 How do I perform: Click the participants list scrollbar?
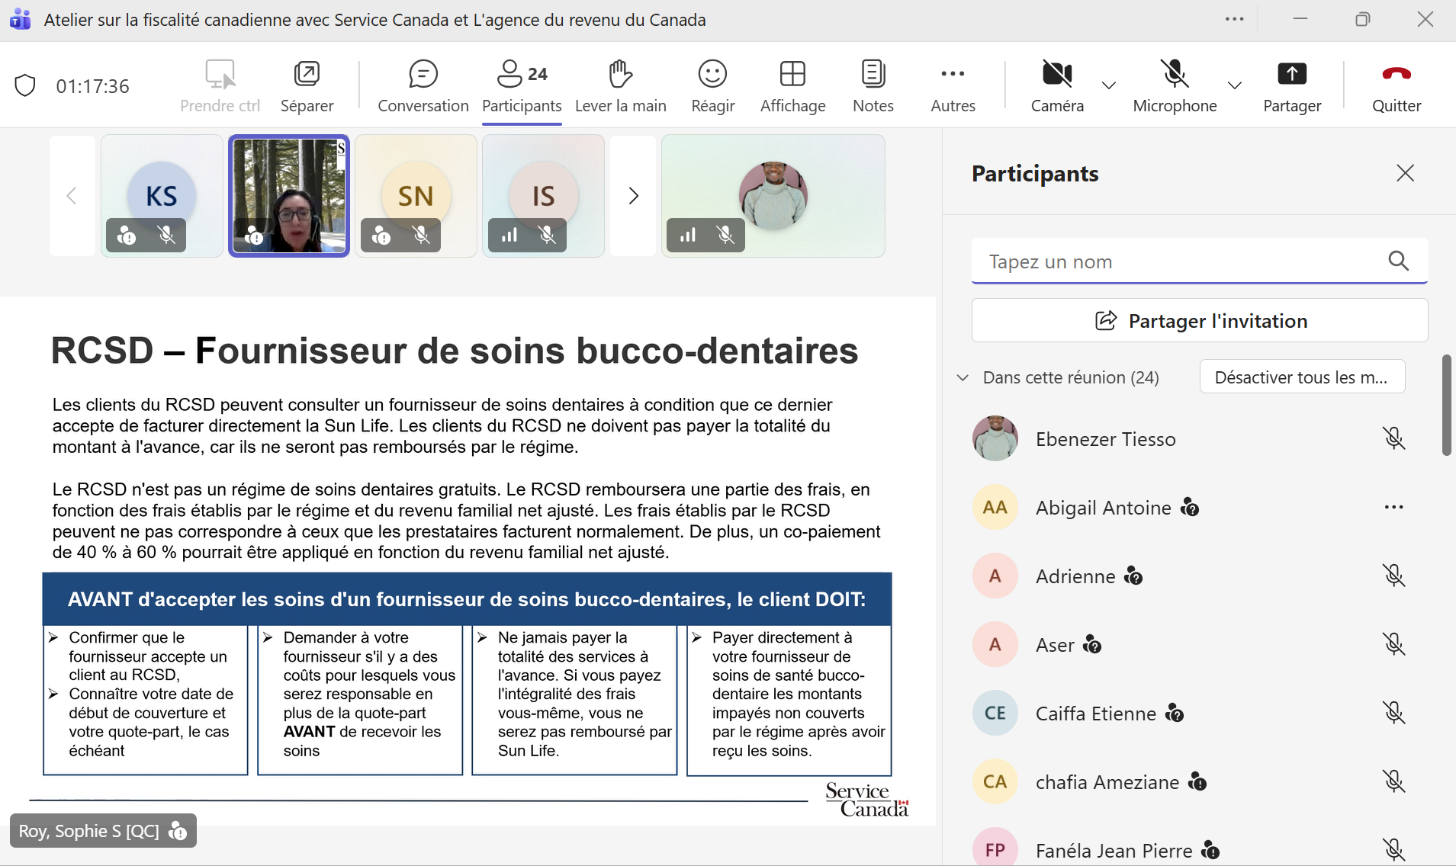point(1446,404)
